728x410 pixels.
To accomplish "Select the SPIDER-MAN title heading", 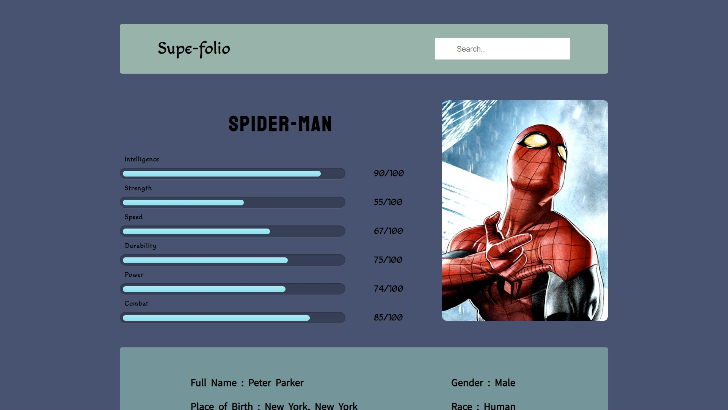I will pyautogui.click(x=280, y=124).
